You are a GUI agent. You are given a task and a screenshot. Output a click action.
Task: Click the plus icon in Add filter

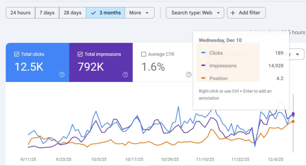coord(233,13)
